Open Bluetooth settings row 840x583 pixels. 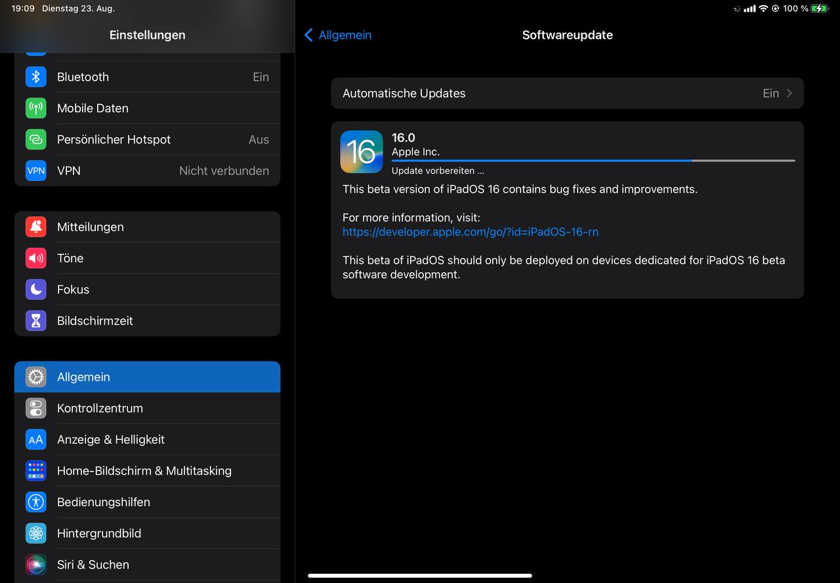(147, 77)
